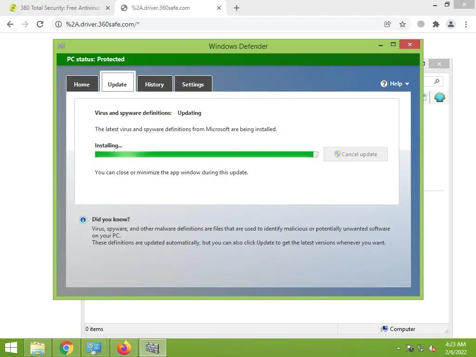Open the Home tab in Windows Defender

(82, 84)
